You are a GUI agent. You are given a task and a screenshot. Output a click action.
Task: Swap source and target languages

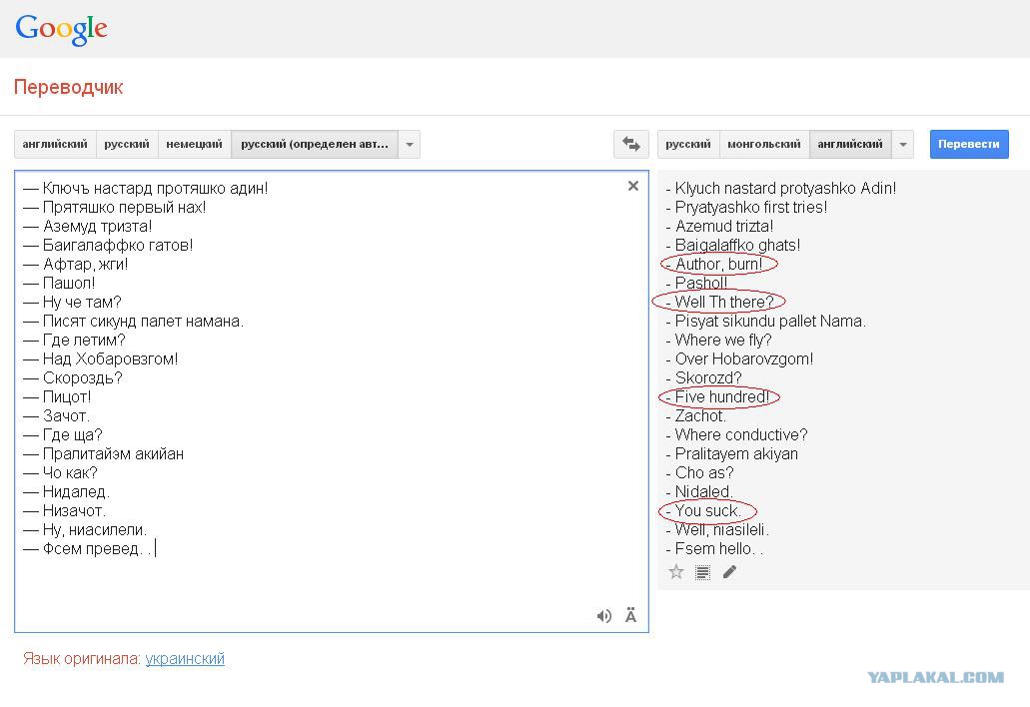[631, 144]
